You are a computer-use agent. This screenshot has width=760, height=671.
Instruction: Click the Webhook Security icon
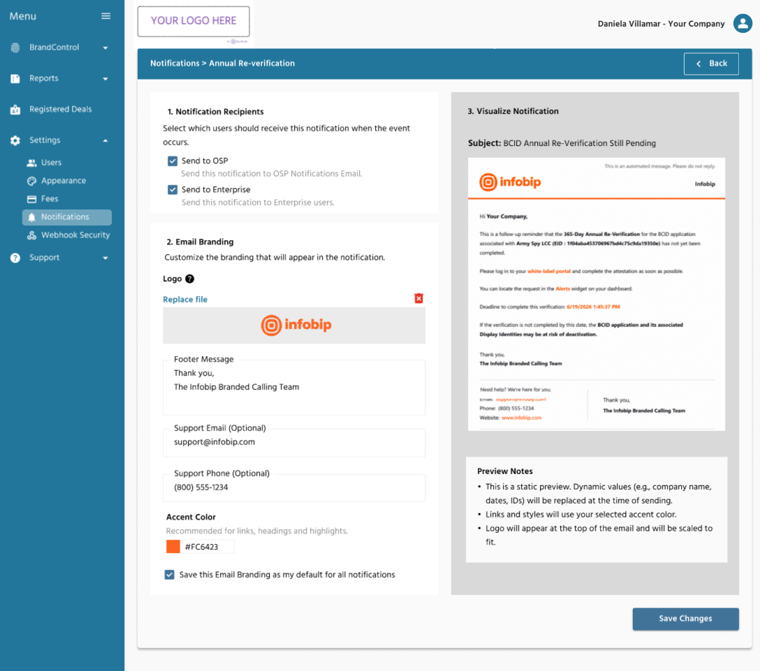[31, 235]
